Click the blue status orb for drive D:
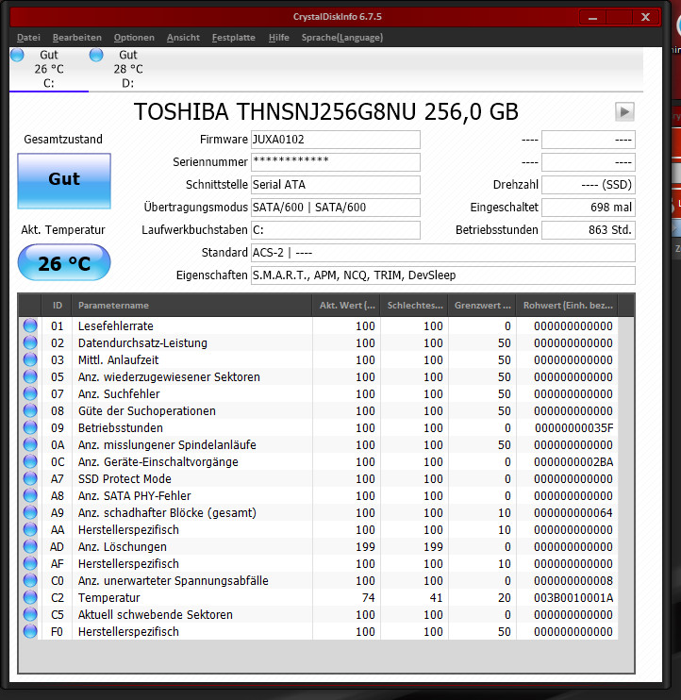This screenshot has height=700, width=681. point(96,55)
